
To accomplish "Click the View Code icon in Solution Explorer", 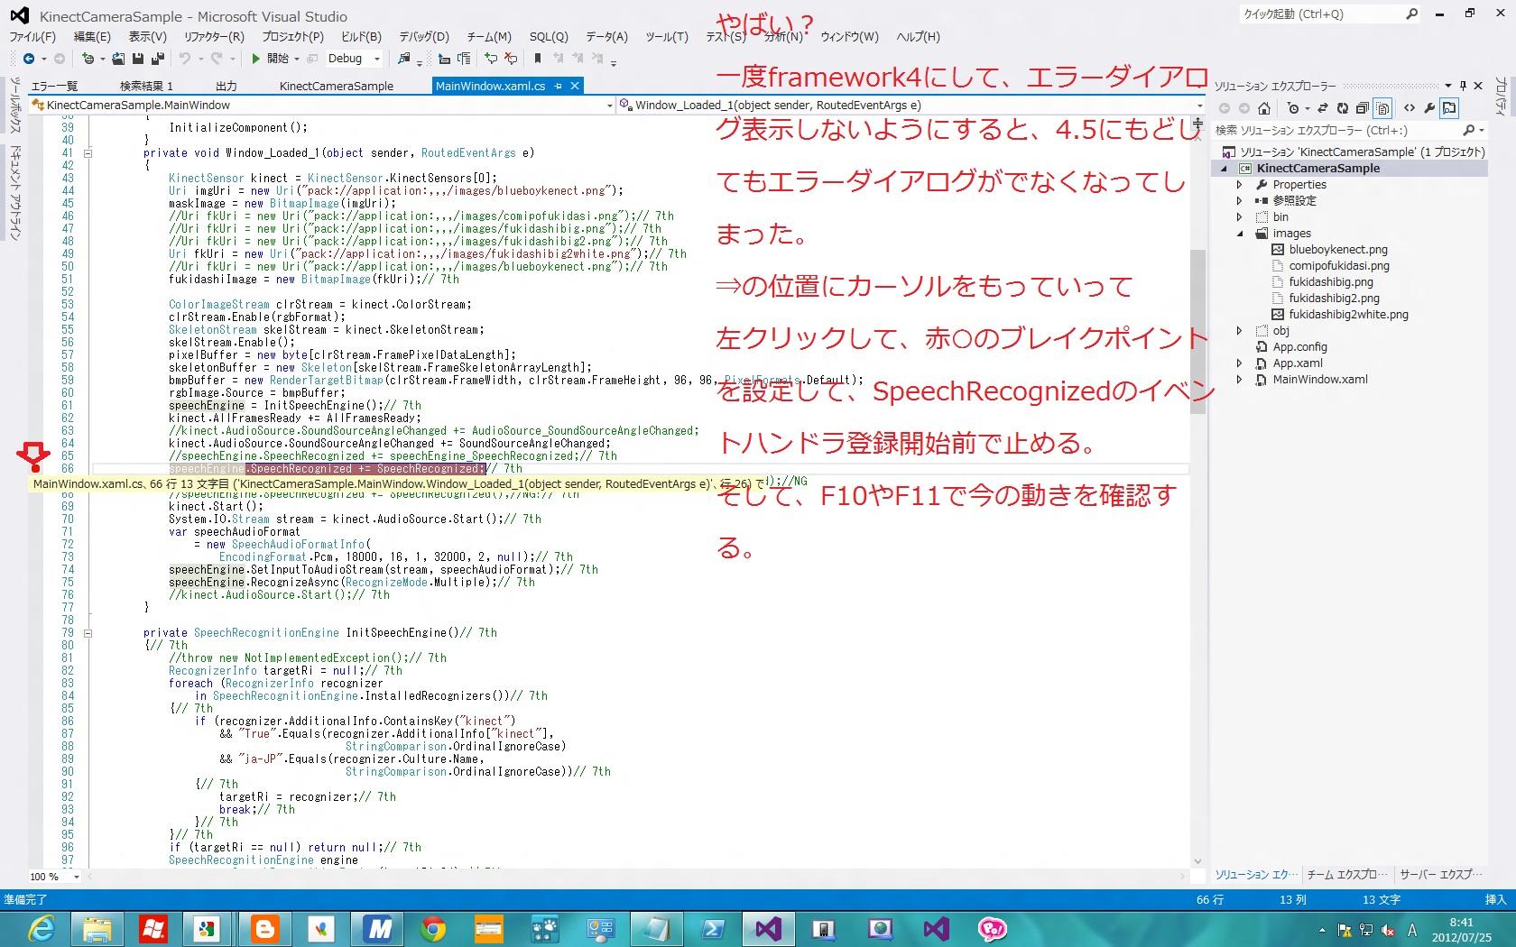I will [1410, 108].
